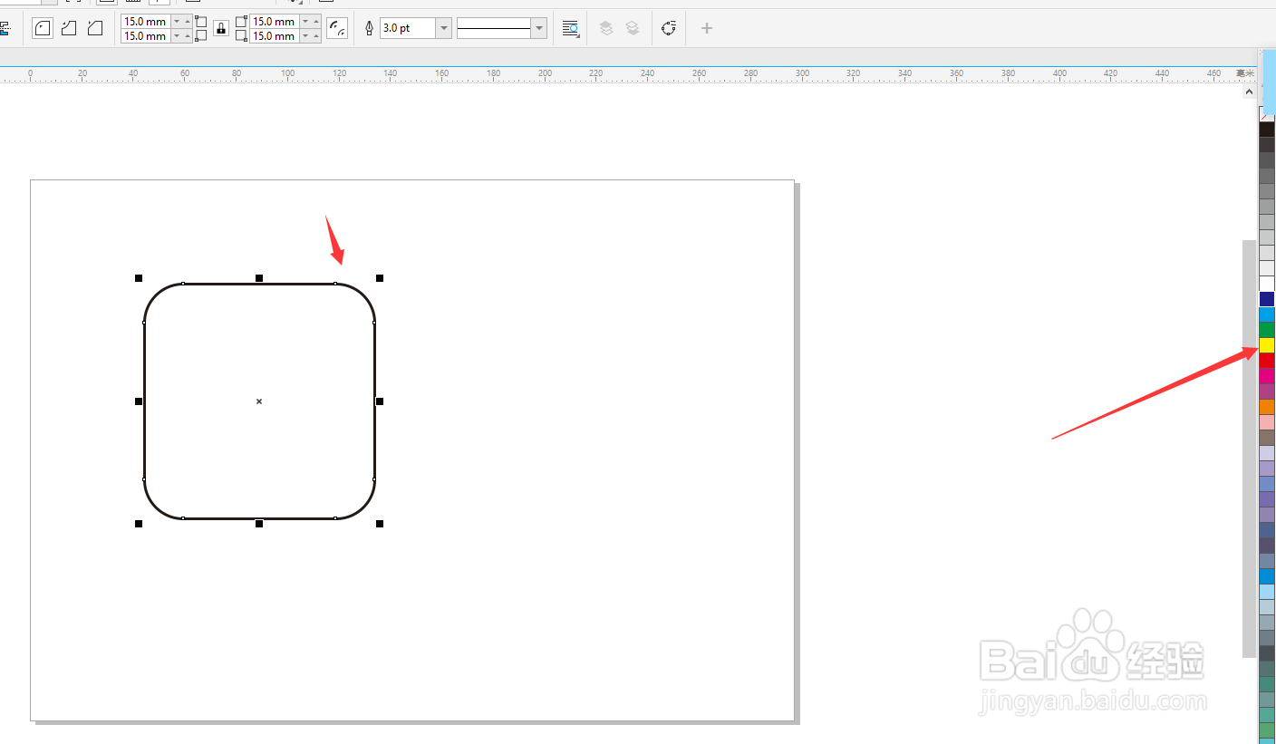Open the 3.0 pt outline width dropdown
Screen dimensions: 1276x744
443,28
